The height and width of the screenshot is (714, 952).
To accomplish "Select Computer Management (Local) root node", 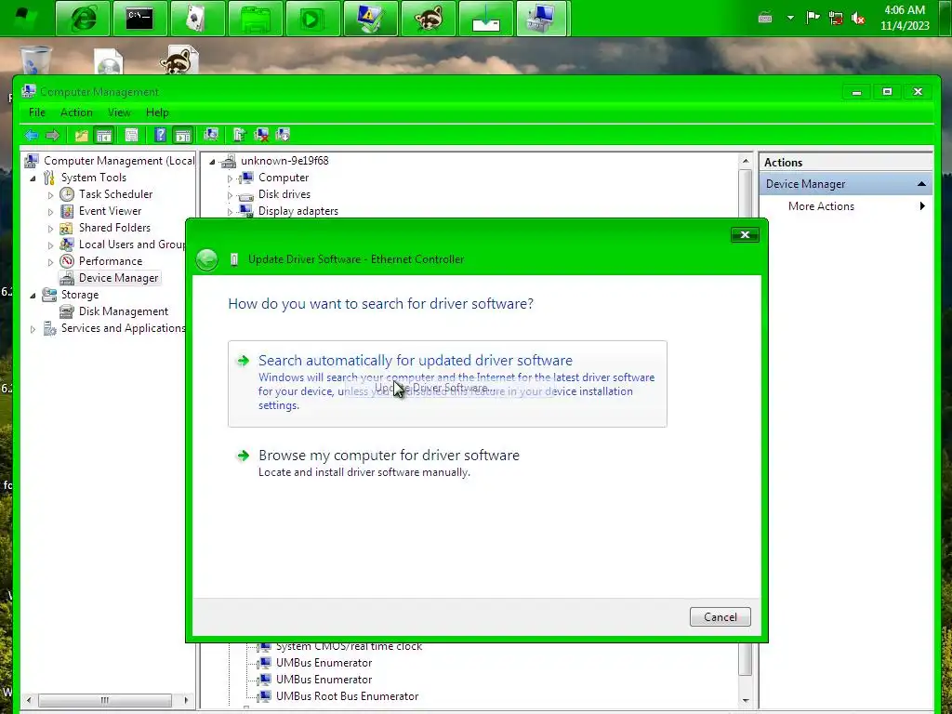I will (x=119, y=161).
